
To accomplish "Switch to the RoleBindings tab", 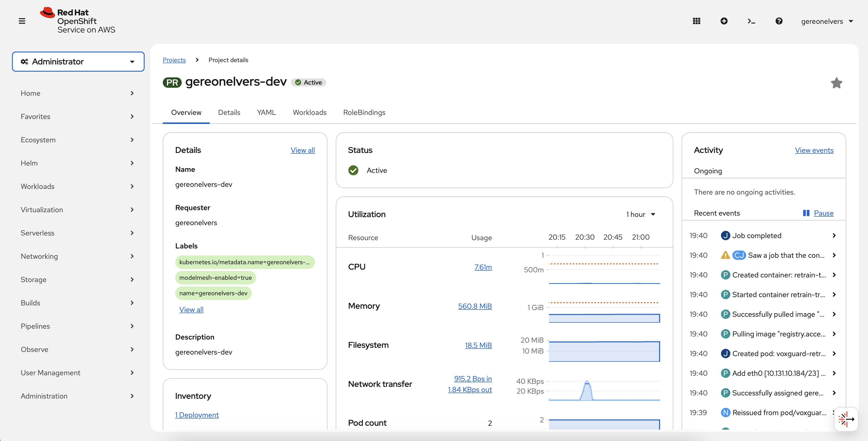I will coord(364,112).
